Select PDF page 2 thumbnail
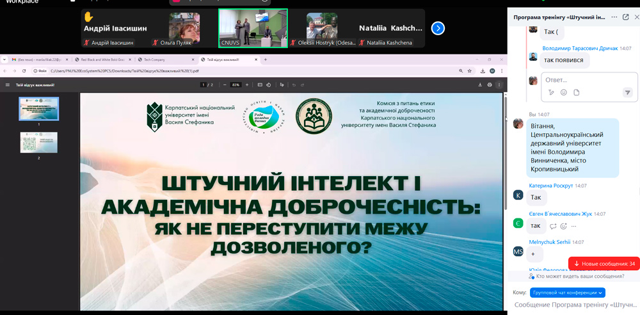The width and height of the screenshot is (640, 315). click(x=39, y=142)
